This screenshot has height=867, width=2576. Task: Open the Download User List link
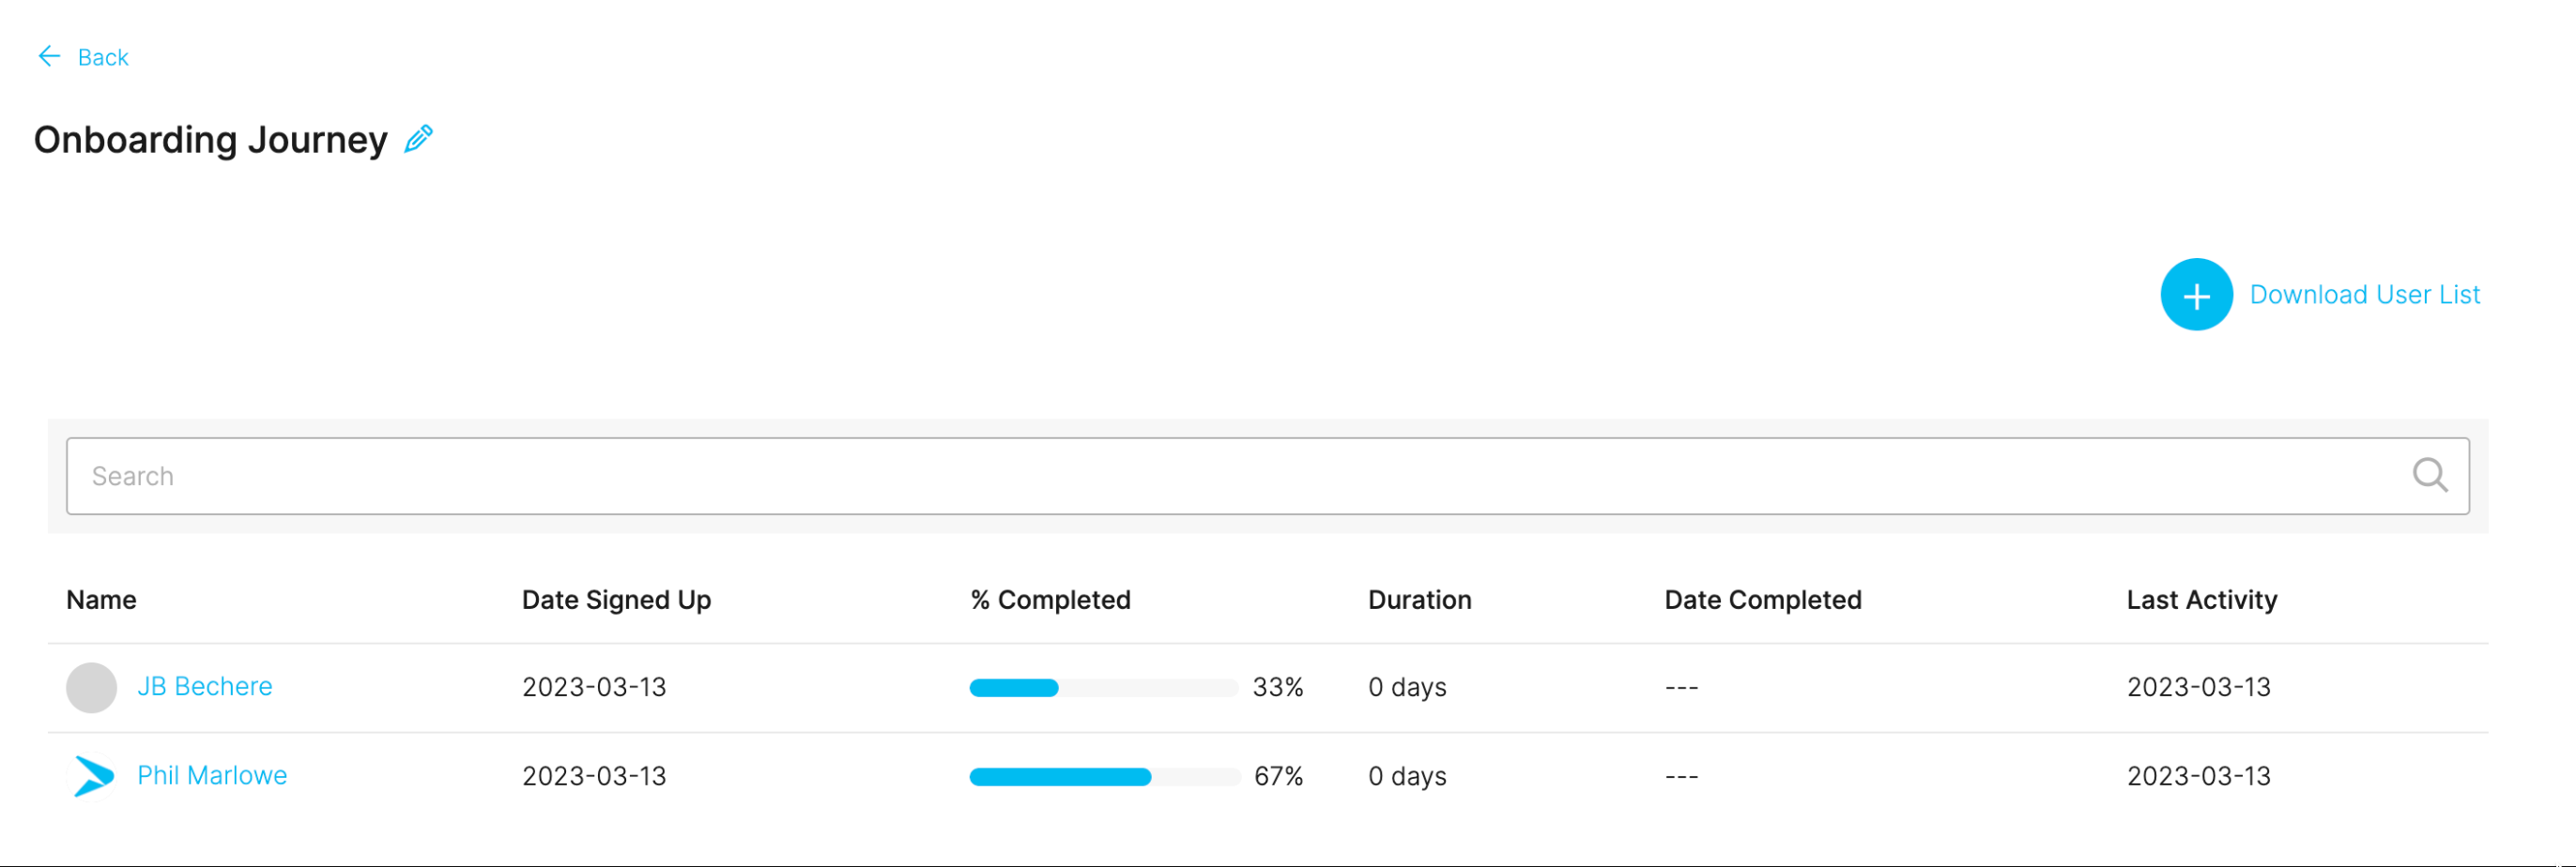(2364, 295)
